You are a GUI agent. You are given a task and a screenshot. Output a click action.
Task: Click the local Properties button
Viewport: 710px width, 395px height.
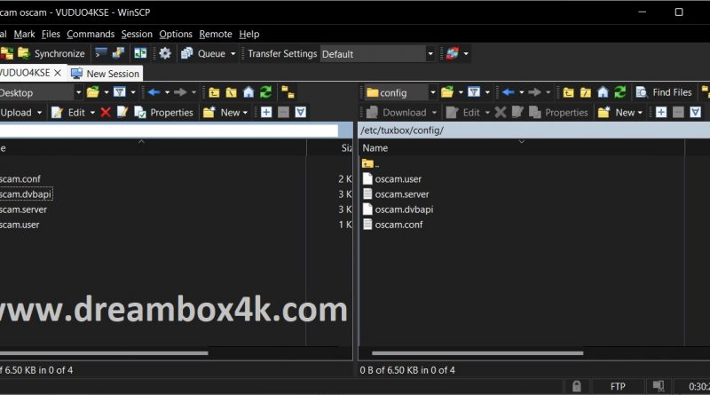pos(164,113)
